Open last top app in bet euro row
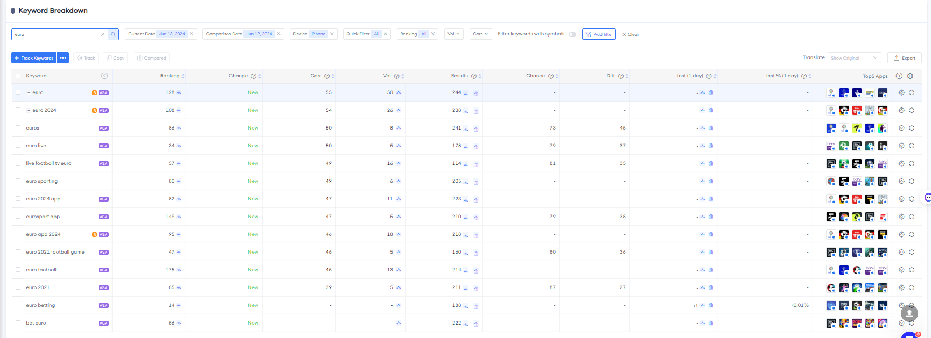The width and height of the screenshot is (931, 338). [883, 323]
